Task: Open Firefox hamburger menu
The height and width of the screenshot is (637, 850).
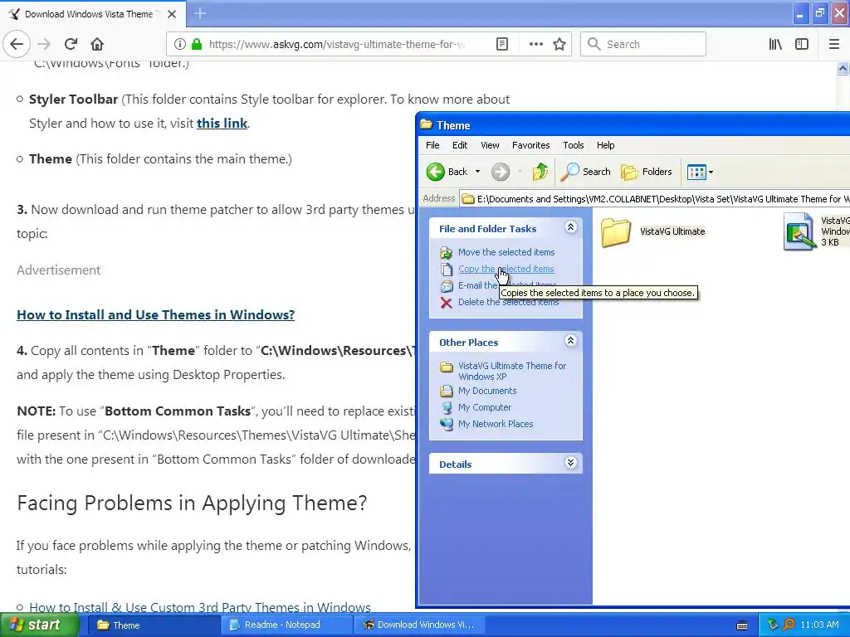Action: pyautogui.click(x=833, y=45)
